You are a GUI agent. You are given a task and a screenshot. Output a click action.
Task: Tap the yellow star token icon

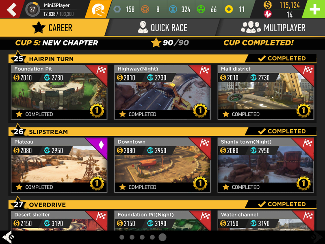229,9
